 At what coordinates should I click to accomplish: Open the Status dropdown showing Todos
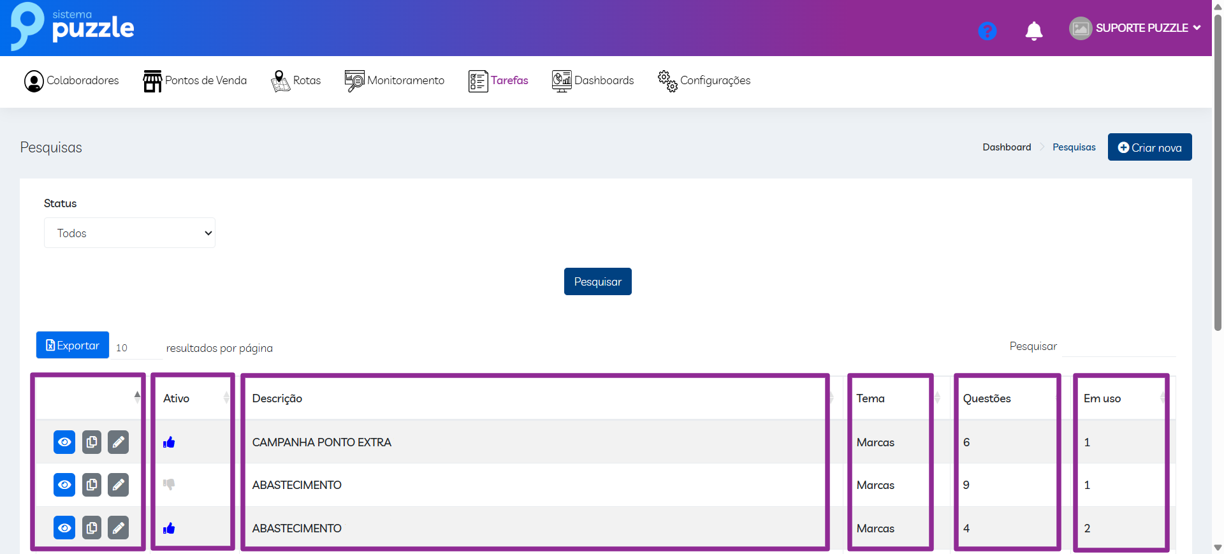coord(129,233)
